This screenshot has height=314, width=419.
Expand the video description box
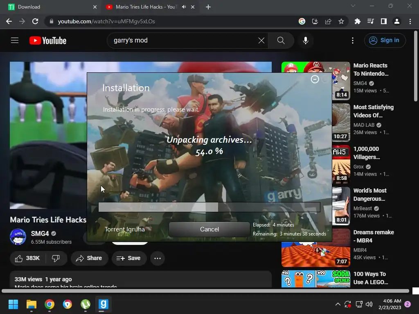[x=141, y=279]
